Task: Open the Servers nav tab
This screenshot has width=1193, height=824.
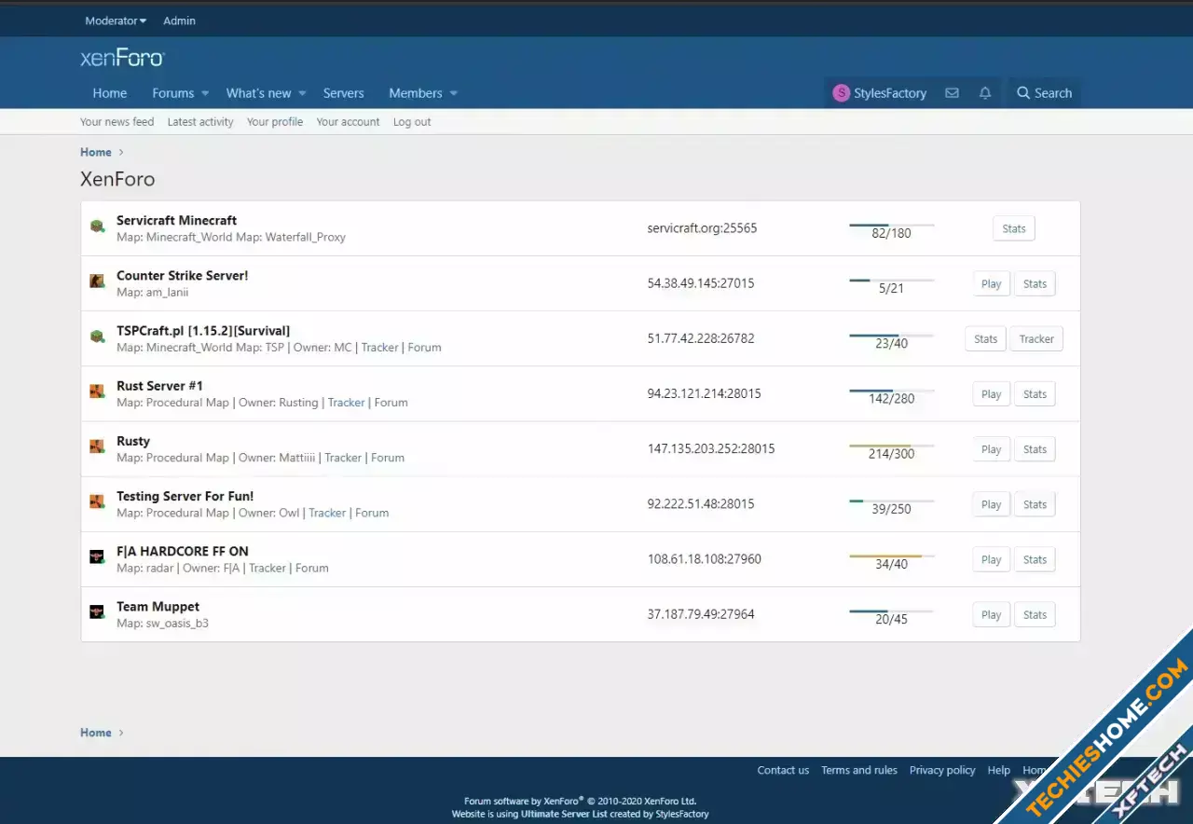Action: [344, 93]
